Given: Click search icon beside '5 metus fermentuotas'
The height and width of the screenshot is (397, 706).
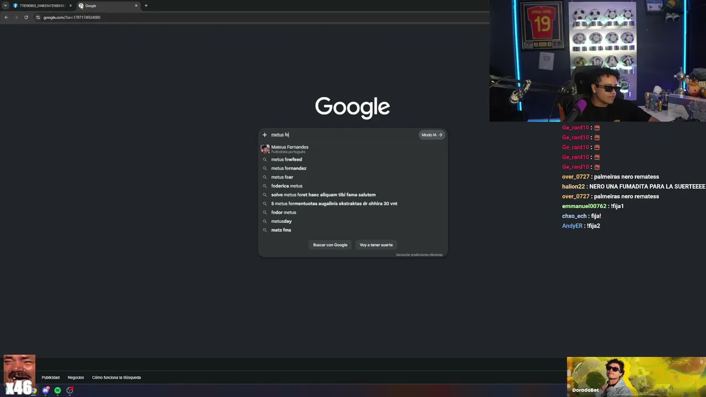Looking at the screenshot, I should coord(265,203).
